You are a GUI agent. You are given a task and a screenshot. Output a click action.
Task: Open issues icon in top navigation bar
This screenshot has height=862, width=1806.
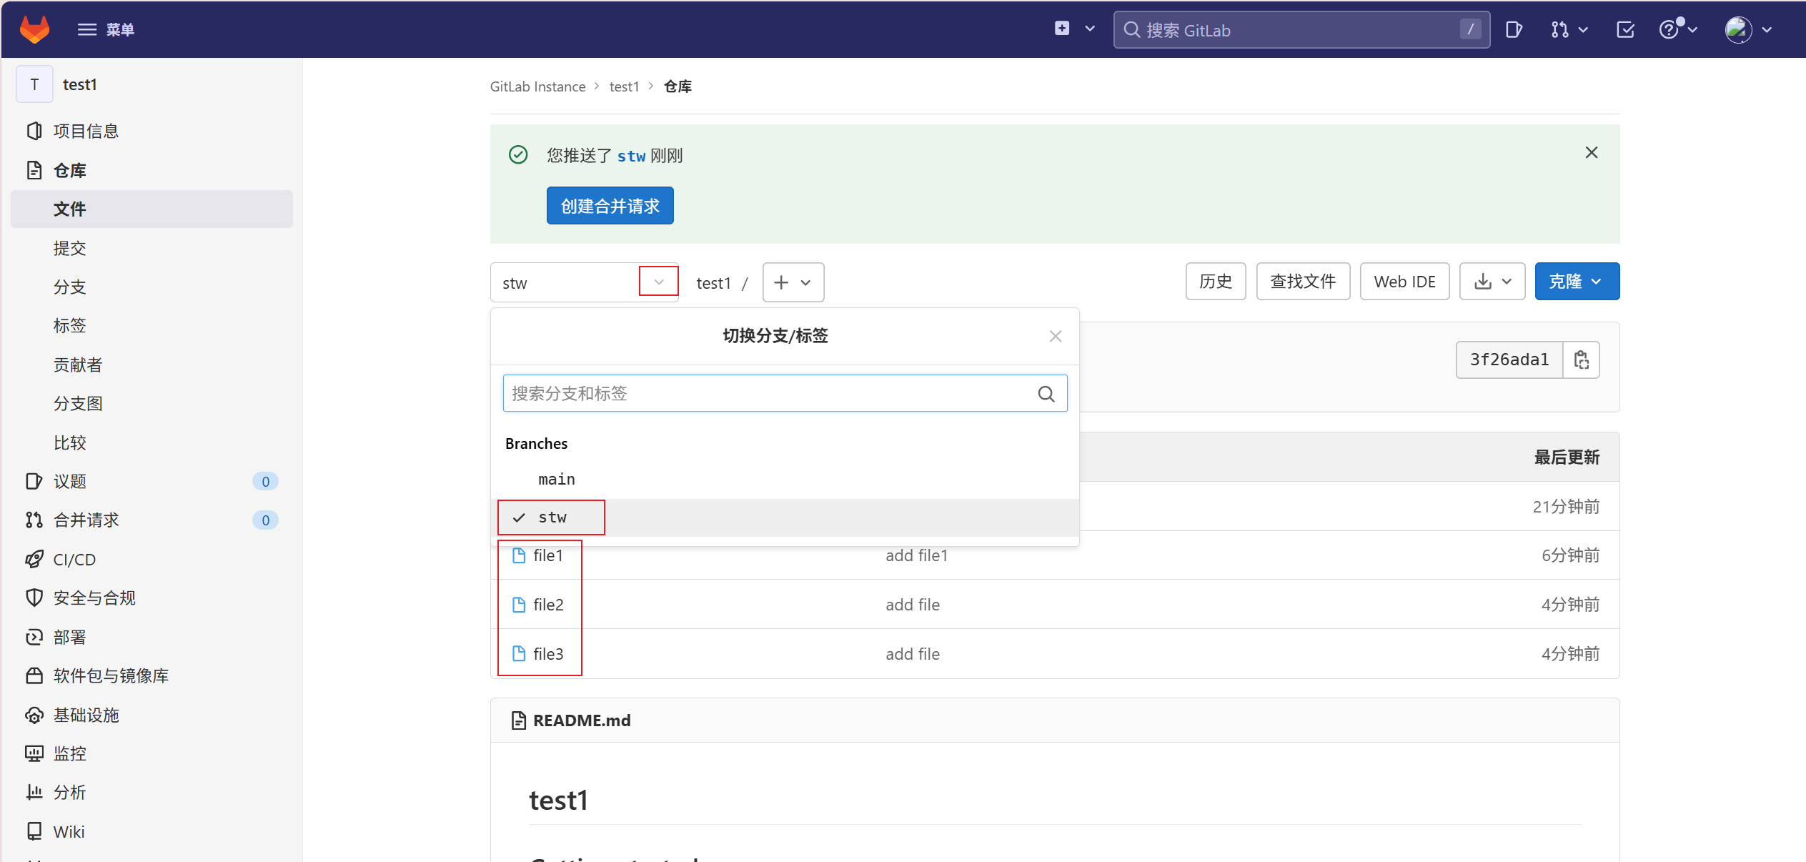(x=1514, y=29)
